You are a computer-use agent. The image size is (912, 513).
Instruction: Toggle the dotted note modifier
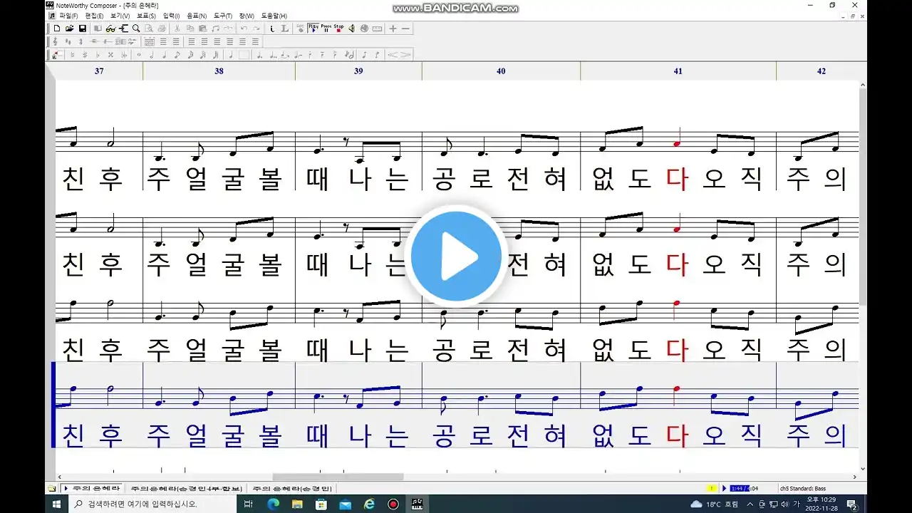[259, 55]
